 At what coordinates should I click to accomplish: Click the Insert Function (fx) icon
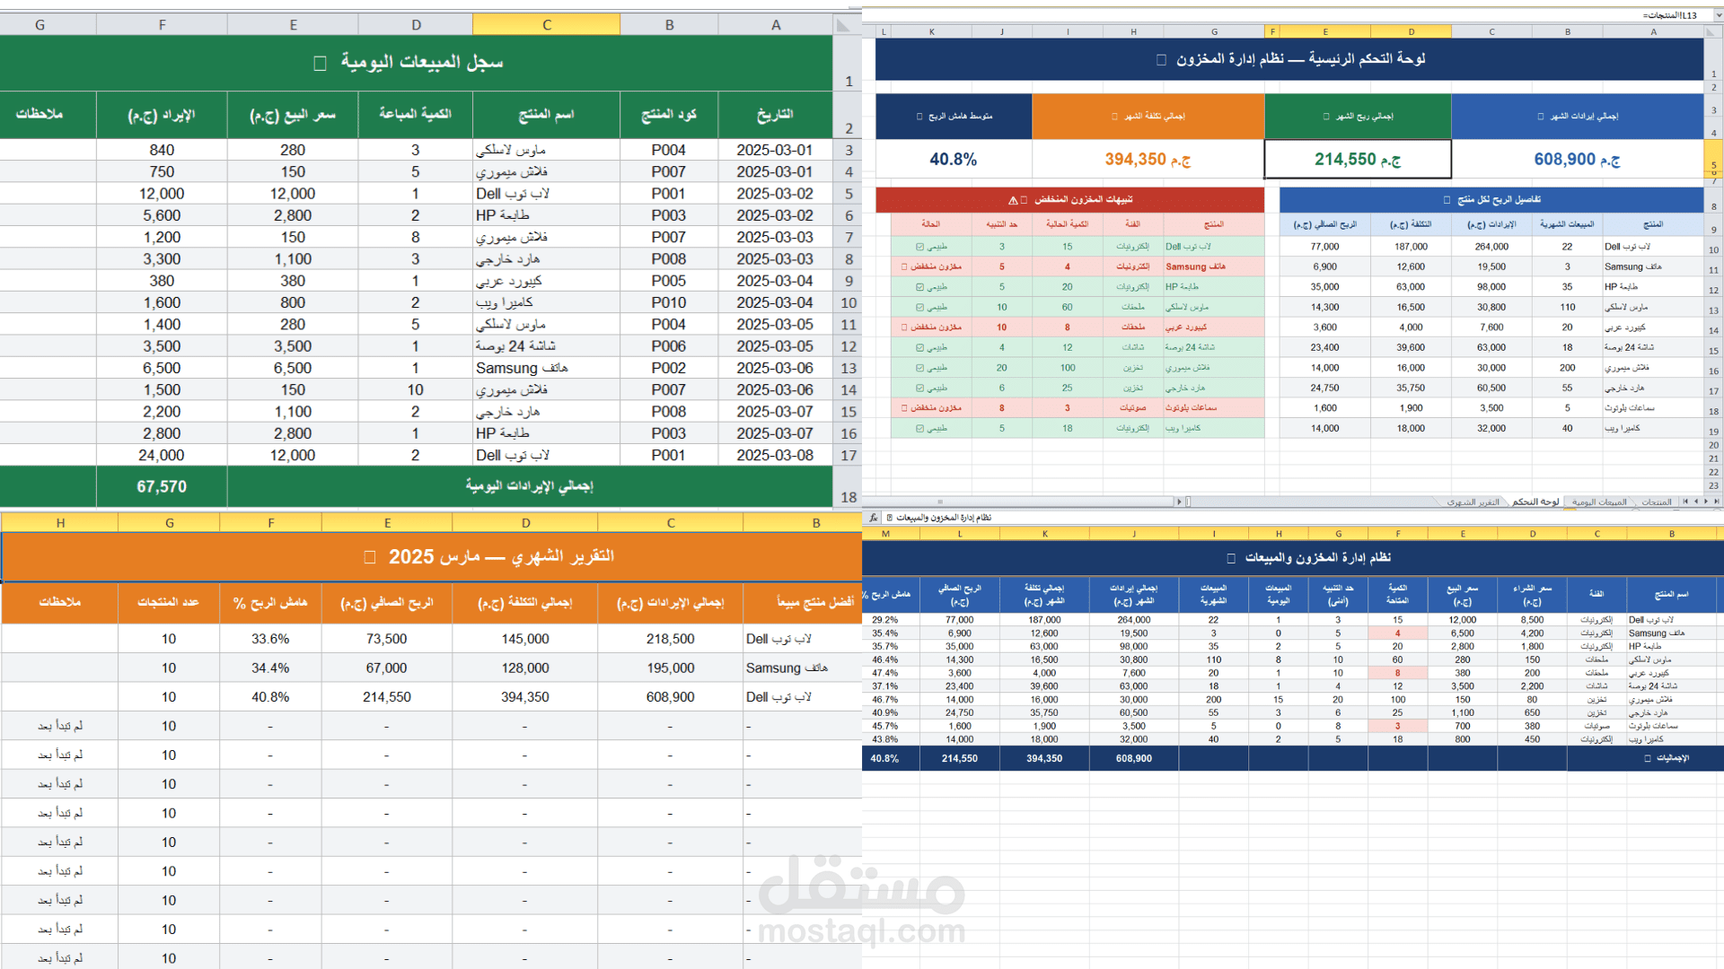pyautogui.click(x=873, y=519)
